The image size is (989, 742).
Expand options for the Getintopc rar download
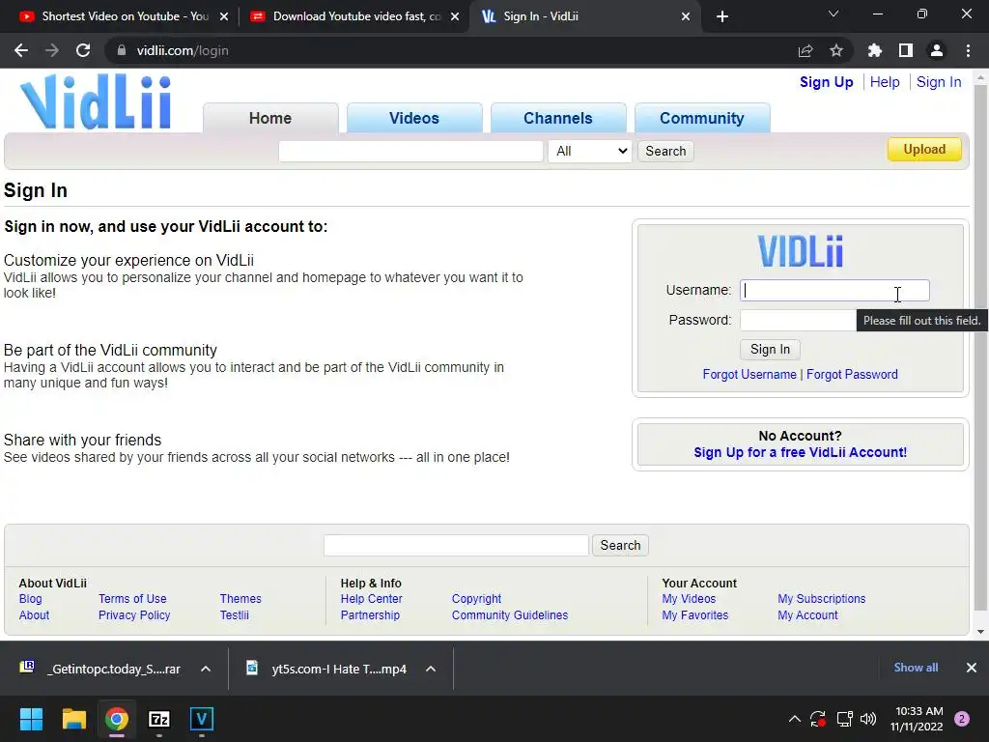pyautogui.click(x=206, y=669)
